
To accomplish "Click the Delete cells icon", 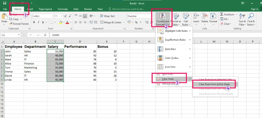I will 204,16.
